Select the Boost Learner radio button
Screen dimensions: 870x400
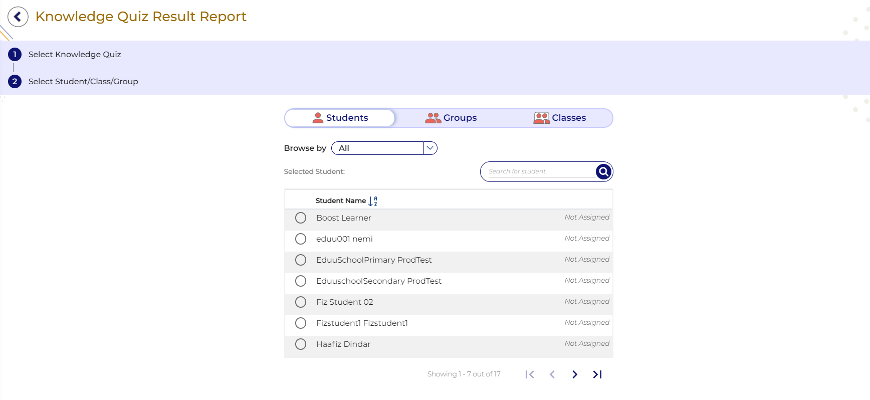301,218
